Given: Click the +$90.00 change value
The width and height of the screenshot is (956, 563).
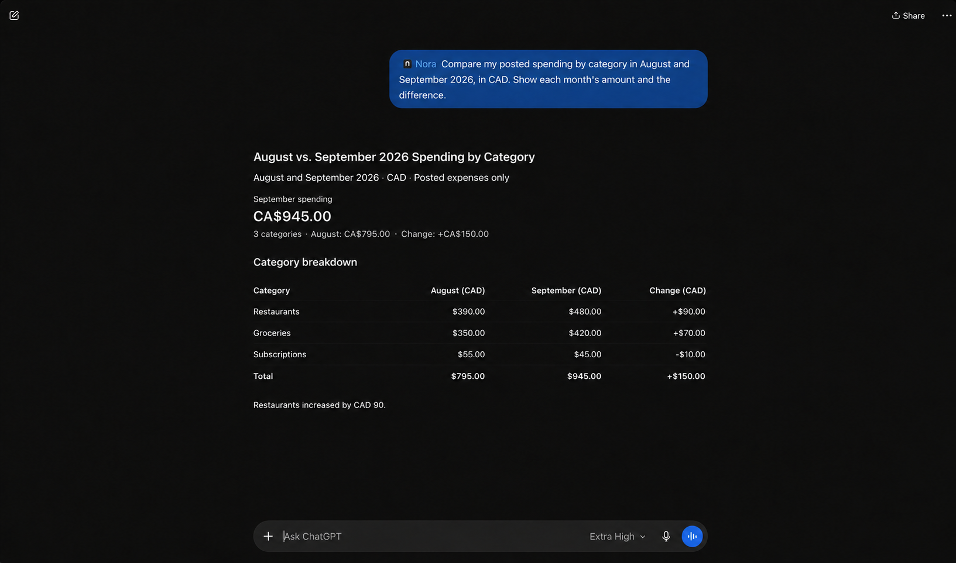Looking at the screenshot, I should [689, 312].
